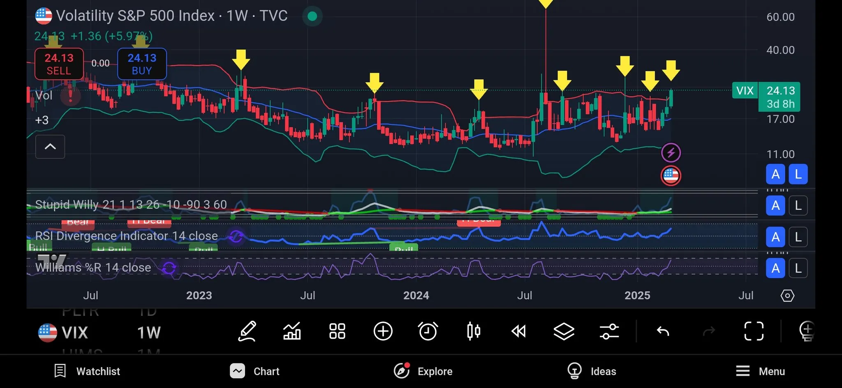Toggle log scale L on main price pane
The image size is (842, 388).
click(798, 174)
